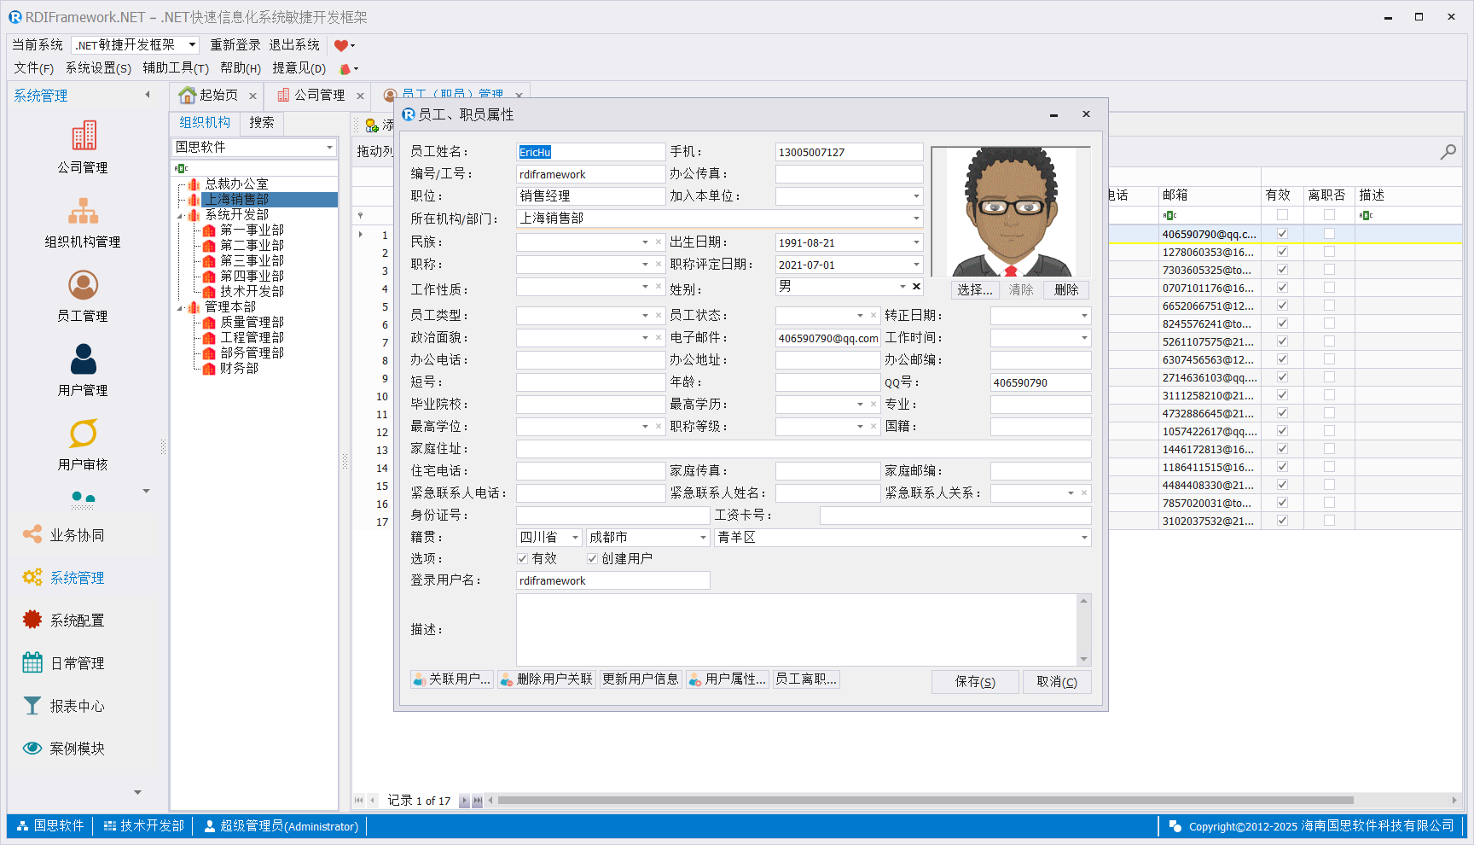Open the 报表中心 navigation group
Image resolution: width=1474 pixels, height=845 pixels.
tap(77, 706)
